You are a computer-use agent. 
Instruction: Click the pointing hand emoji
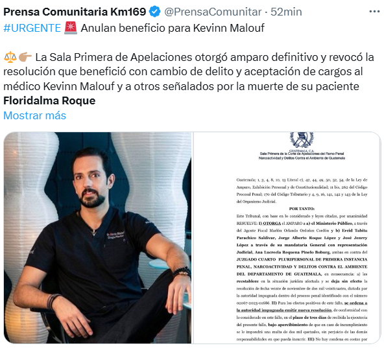(x=25, y=57)
